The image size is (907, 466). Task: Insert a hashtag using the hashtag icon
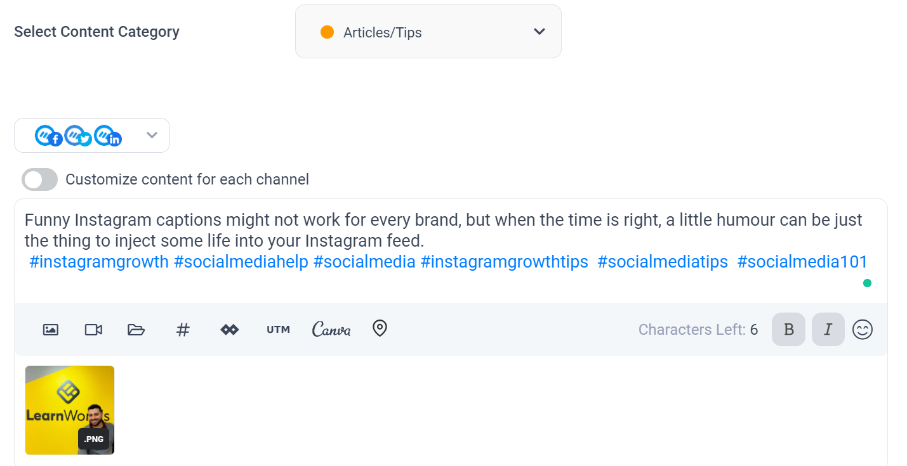(183, 329)
